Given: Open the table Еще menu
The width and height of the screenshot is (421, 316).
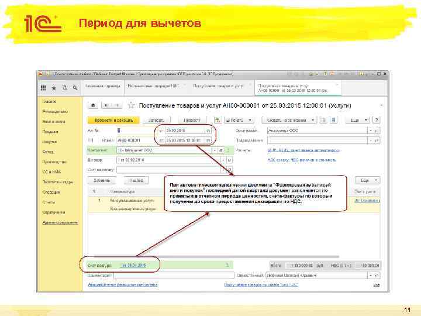Looking at the screenshot, I should (368, 180).
